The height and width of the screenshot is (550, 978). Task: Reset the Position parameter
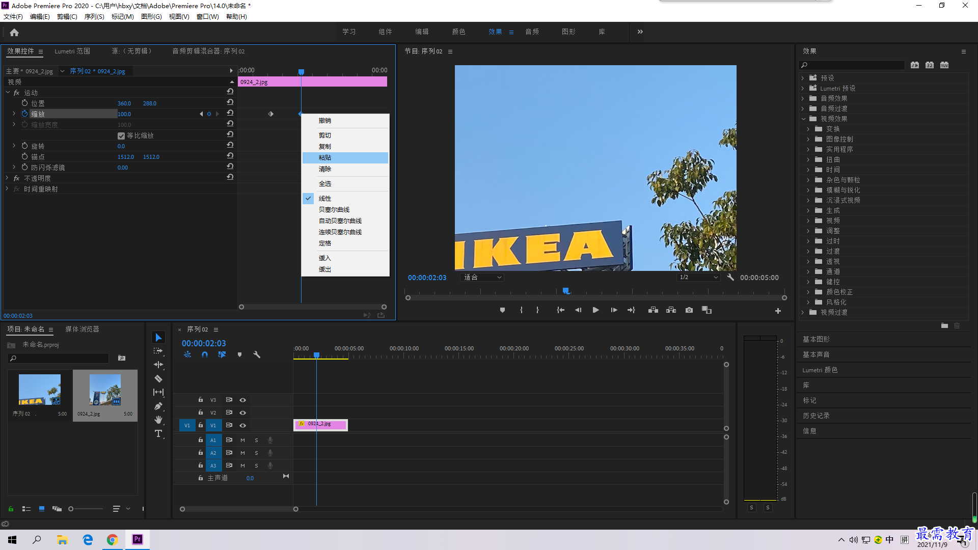coord(230,102)
